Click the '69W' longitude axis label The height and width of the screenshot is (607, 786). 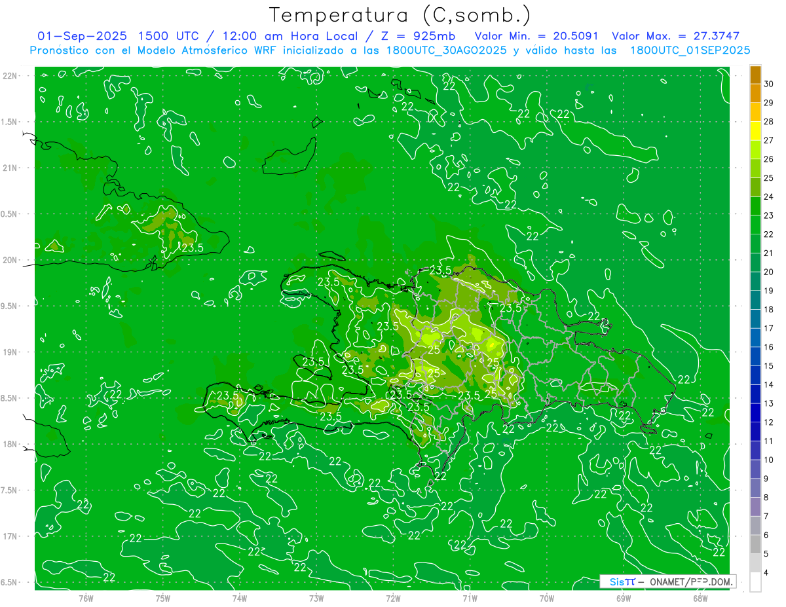[624, 598]
